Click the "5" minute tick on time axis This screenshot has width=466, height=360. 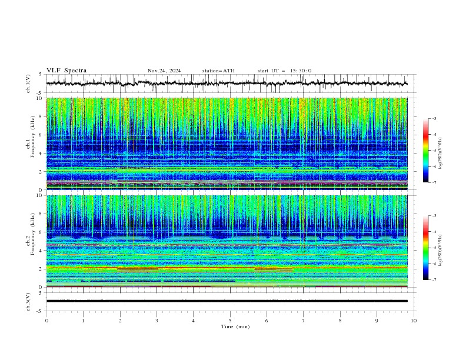coord(230,321)
